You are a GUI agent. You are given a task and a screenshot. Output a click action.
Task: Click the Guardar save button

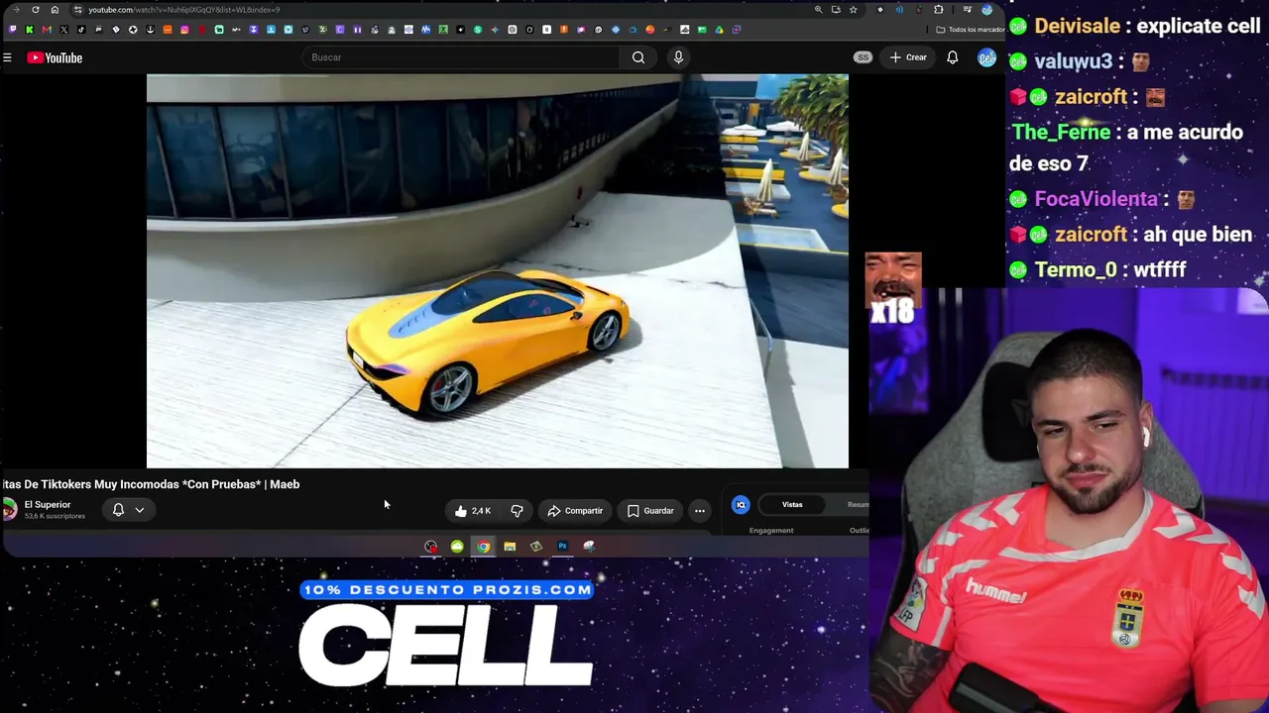[650, 511]
